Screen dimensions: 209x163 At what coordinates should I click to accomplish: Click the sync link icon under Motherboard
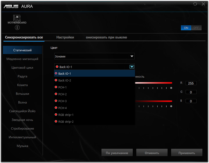[17, 28]
